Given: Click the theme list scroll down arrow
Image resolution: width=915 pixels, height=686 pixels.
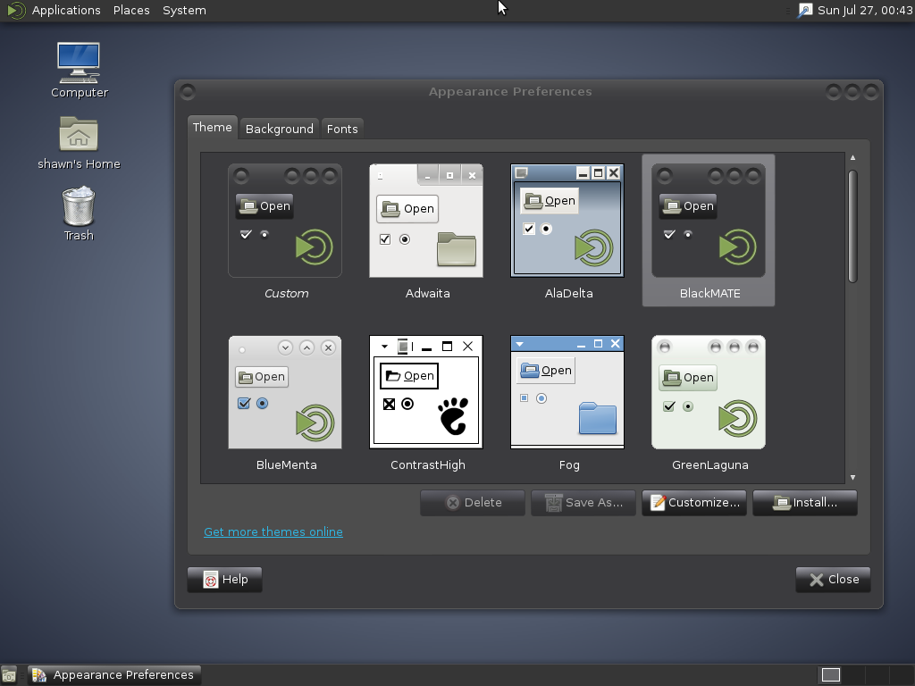Looking at the screenshot, I should pos(852,477).
